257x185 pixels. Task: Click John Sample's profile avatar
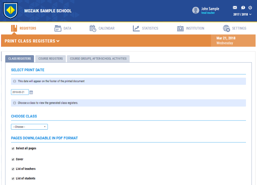pyautogui.click(x=196, y=10)
